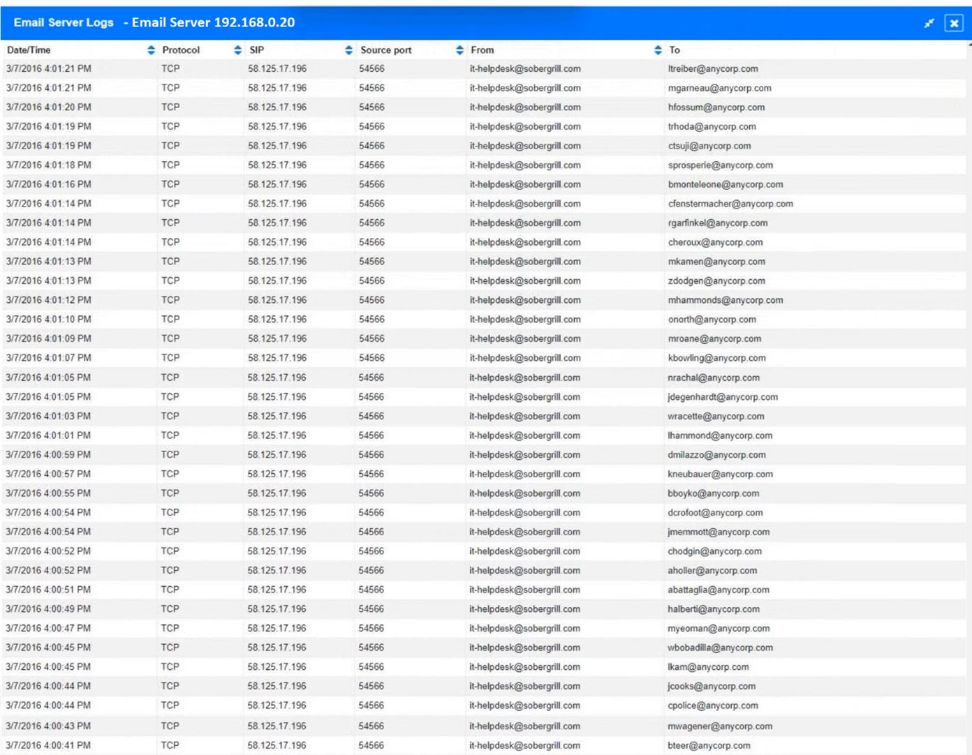Click timestamp 3/7/2016 4:01:16 PM
The width and height of the screenshot is (972, 755).
coord(49,185)
